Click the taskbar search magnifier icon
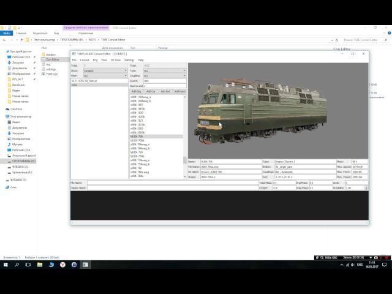Viewport: 392px width, 294px height. tap(18, 265)
